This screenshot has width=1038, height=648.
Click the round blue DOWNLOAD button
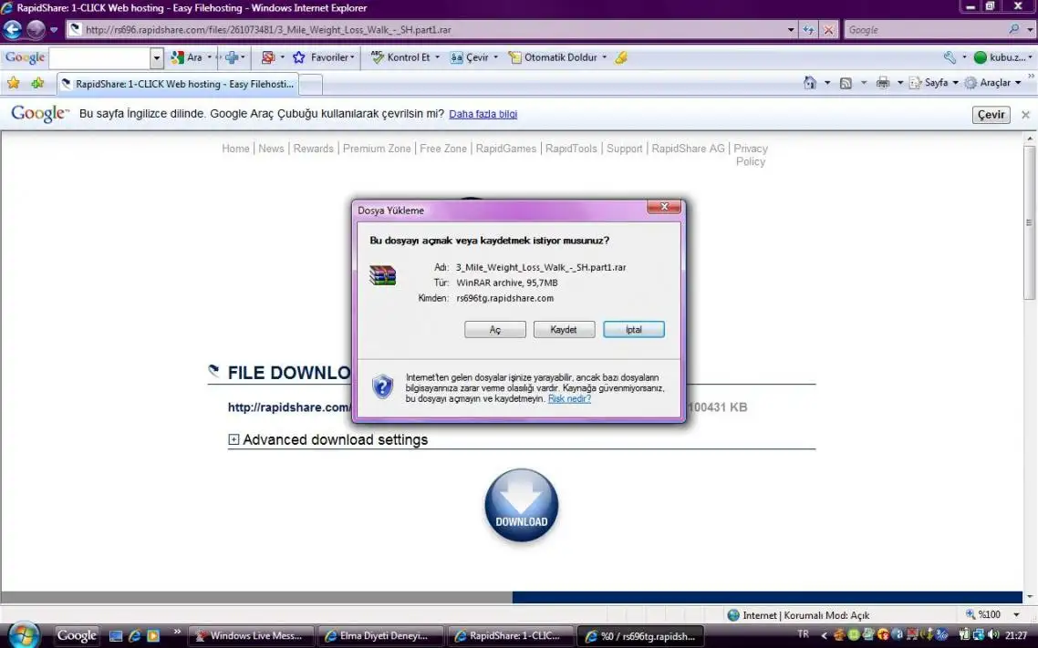click(522, 506)
